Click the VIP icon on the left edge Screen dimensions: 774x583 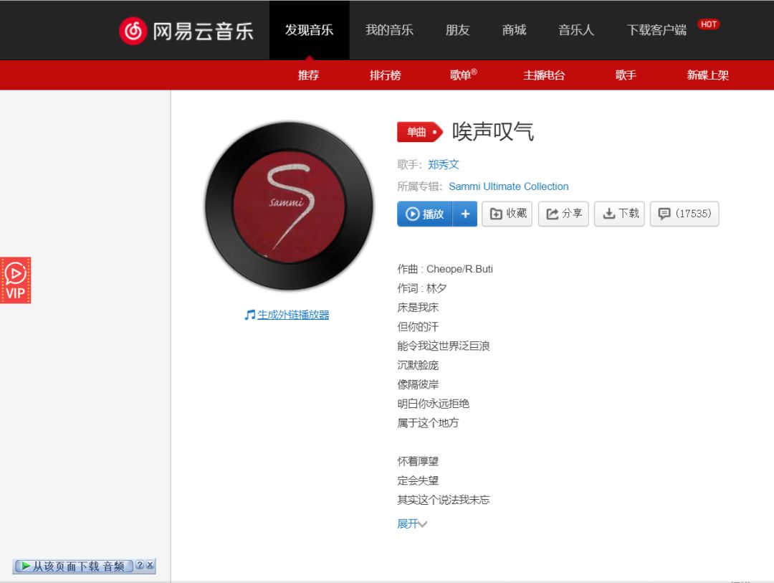click(x=14, y=280)
